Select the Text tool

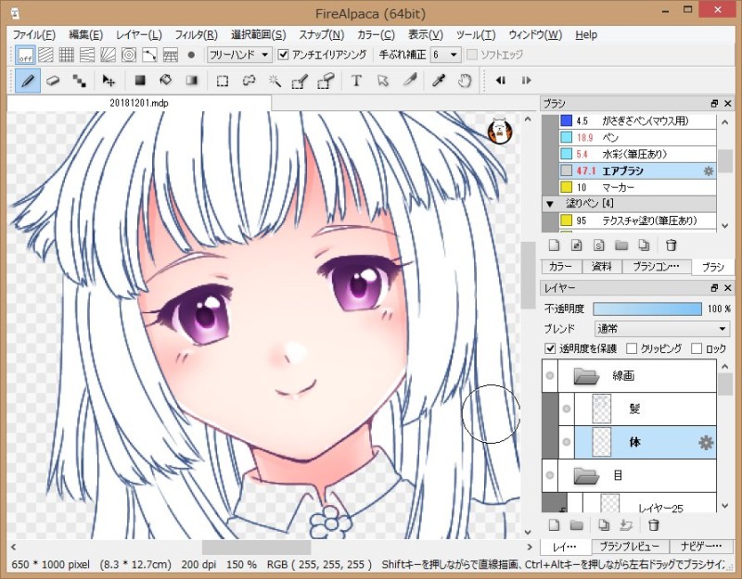coord(356,81)
